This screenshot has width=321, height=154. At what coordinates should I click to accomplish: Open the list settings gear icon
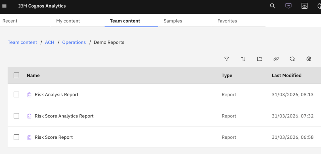pos(309,59)
